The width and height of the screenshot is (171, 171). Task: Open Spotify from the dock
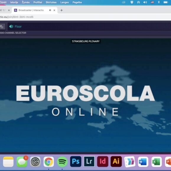pos(62,162)
